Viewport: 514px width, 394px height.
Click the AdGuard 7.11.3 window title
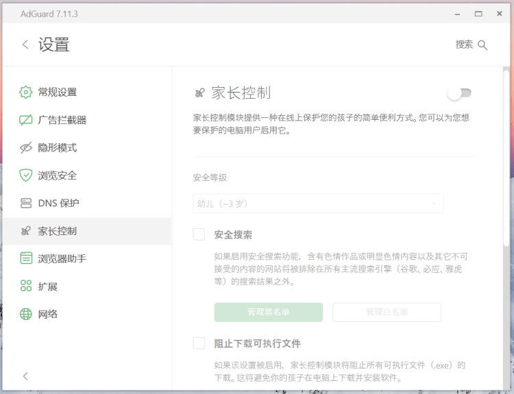coord(49,14)
